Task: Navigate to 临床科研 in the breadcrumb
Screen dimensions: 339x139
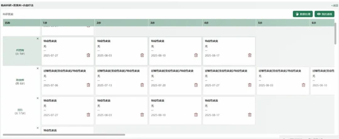Action: 6,5
